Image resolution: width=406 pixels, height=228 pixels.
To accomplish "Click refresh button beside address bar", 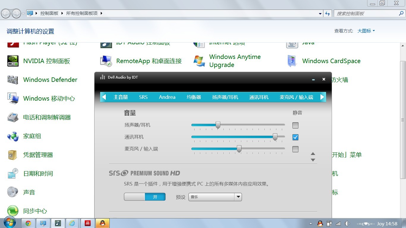I will pos(328,13).
